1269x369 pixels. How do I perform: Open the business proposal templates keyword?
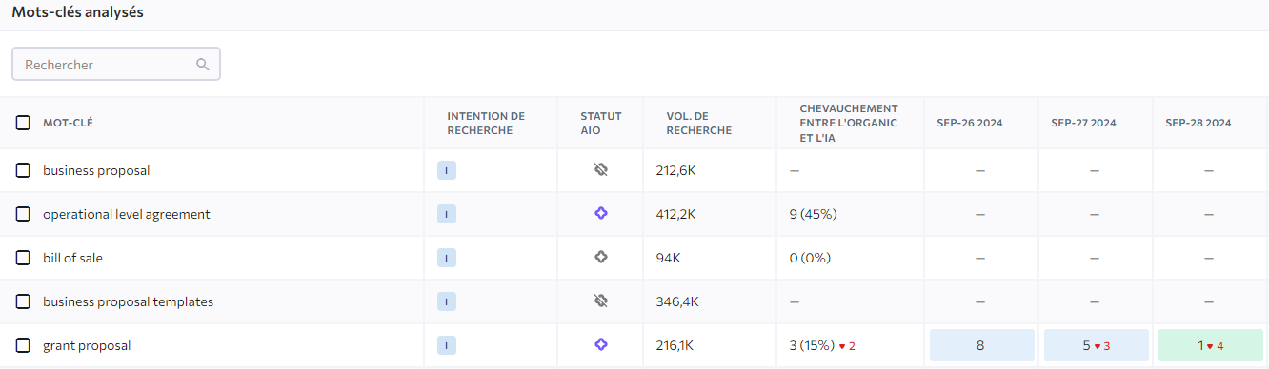tap(128, 301)
